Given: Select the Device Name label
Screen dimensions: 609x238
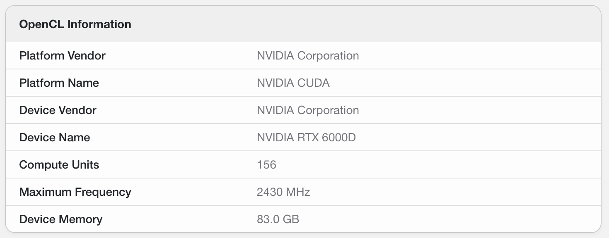Looking at the screenshot, I should click(x=54, y=138).
